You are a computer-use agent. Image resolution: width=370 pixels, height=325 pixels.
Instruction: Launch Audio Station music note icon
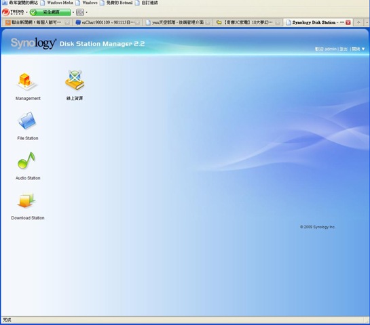pyautogui.click(x=26, y=160)
